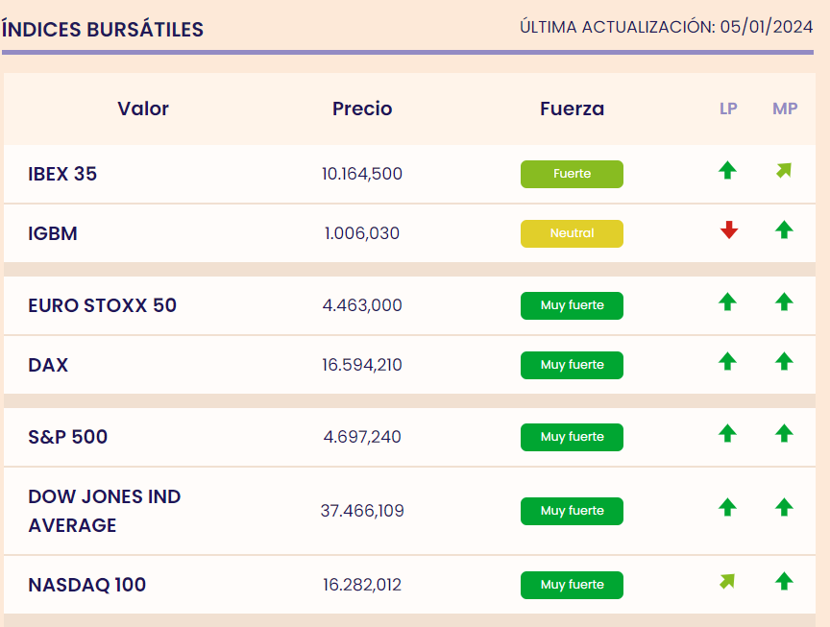Click the S&P 500 price 4.697,240
Screen dimensions: 830x627
362,437
